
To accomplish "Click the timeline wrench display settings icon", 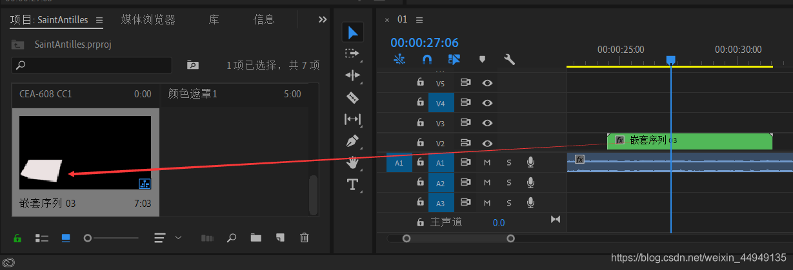I will point(509,59).
